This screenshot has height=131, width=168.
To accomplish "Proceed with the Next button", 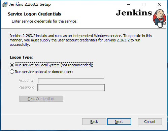I will 119,122.
